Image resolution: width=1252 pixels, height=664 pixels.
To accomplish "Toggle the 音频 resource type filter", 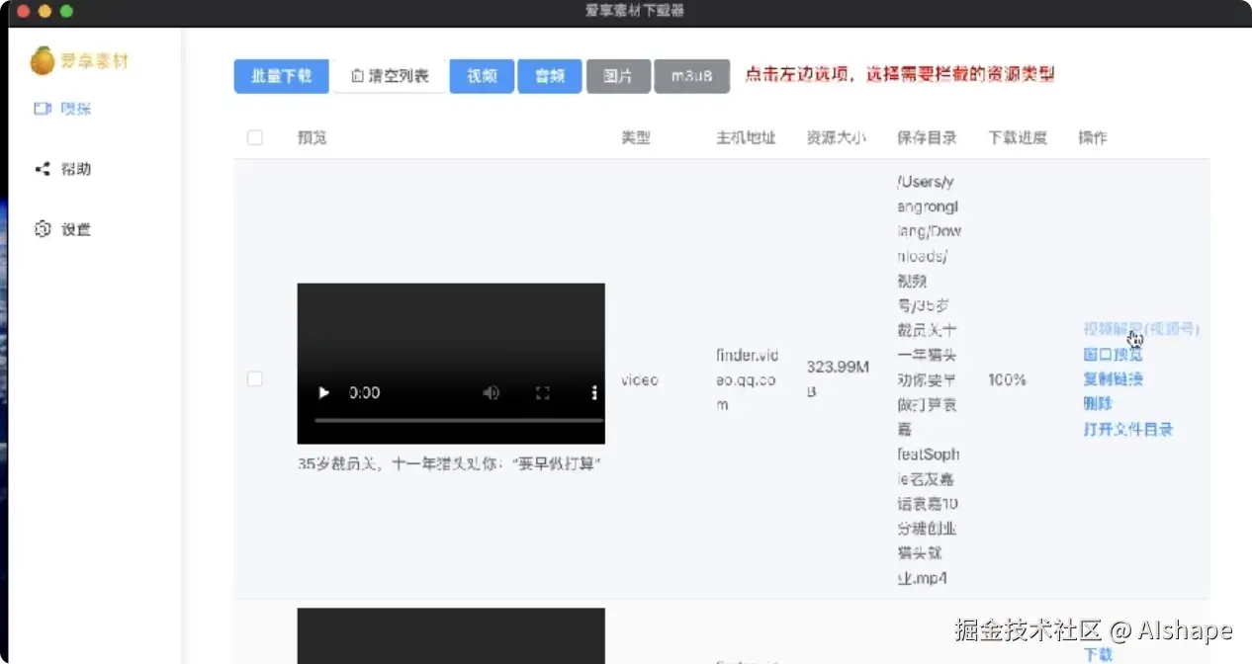I will click(x=550, y=76).
